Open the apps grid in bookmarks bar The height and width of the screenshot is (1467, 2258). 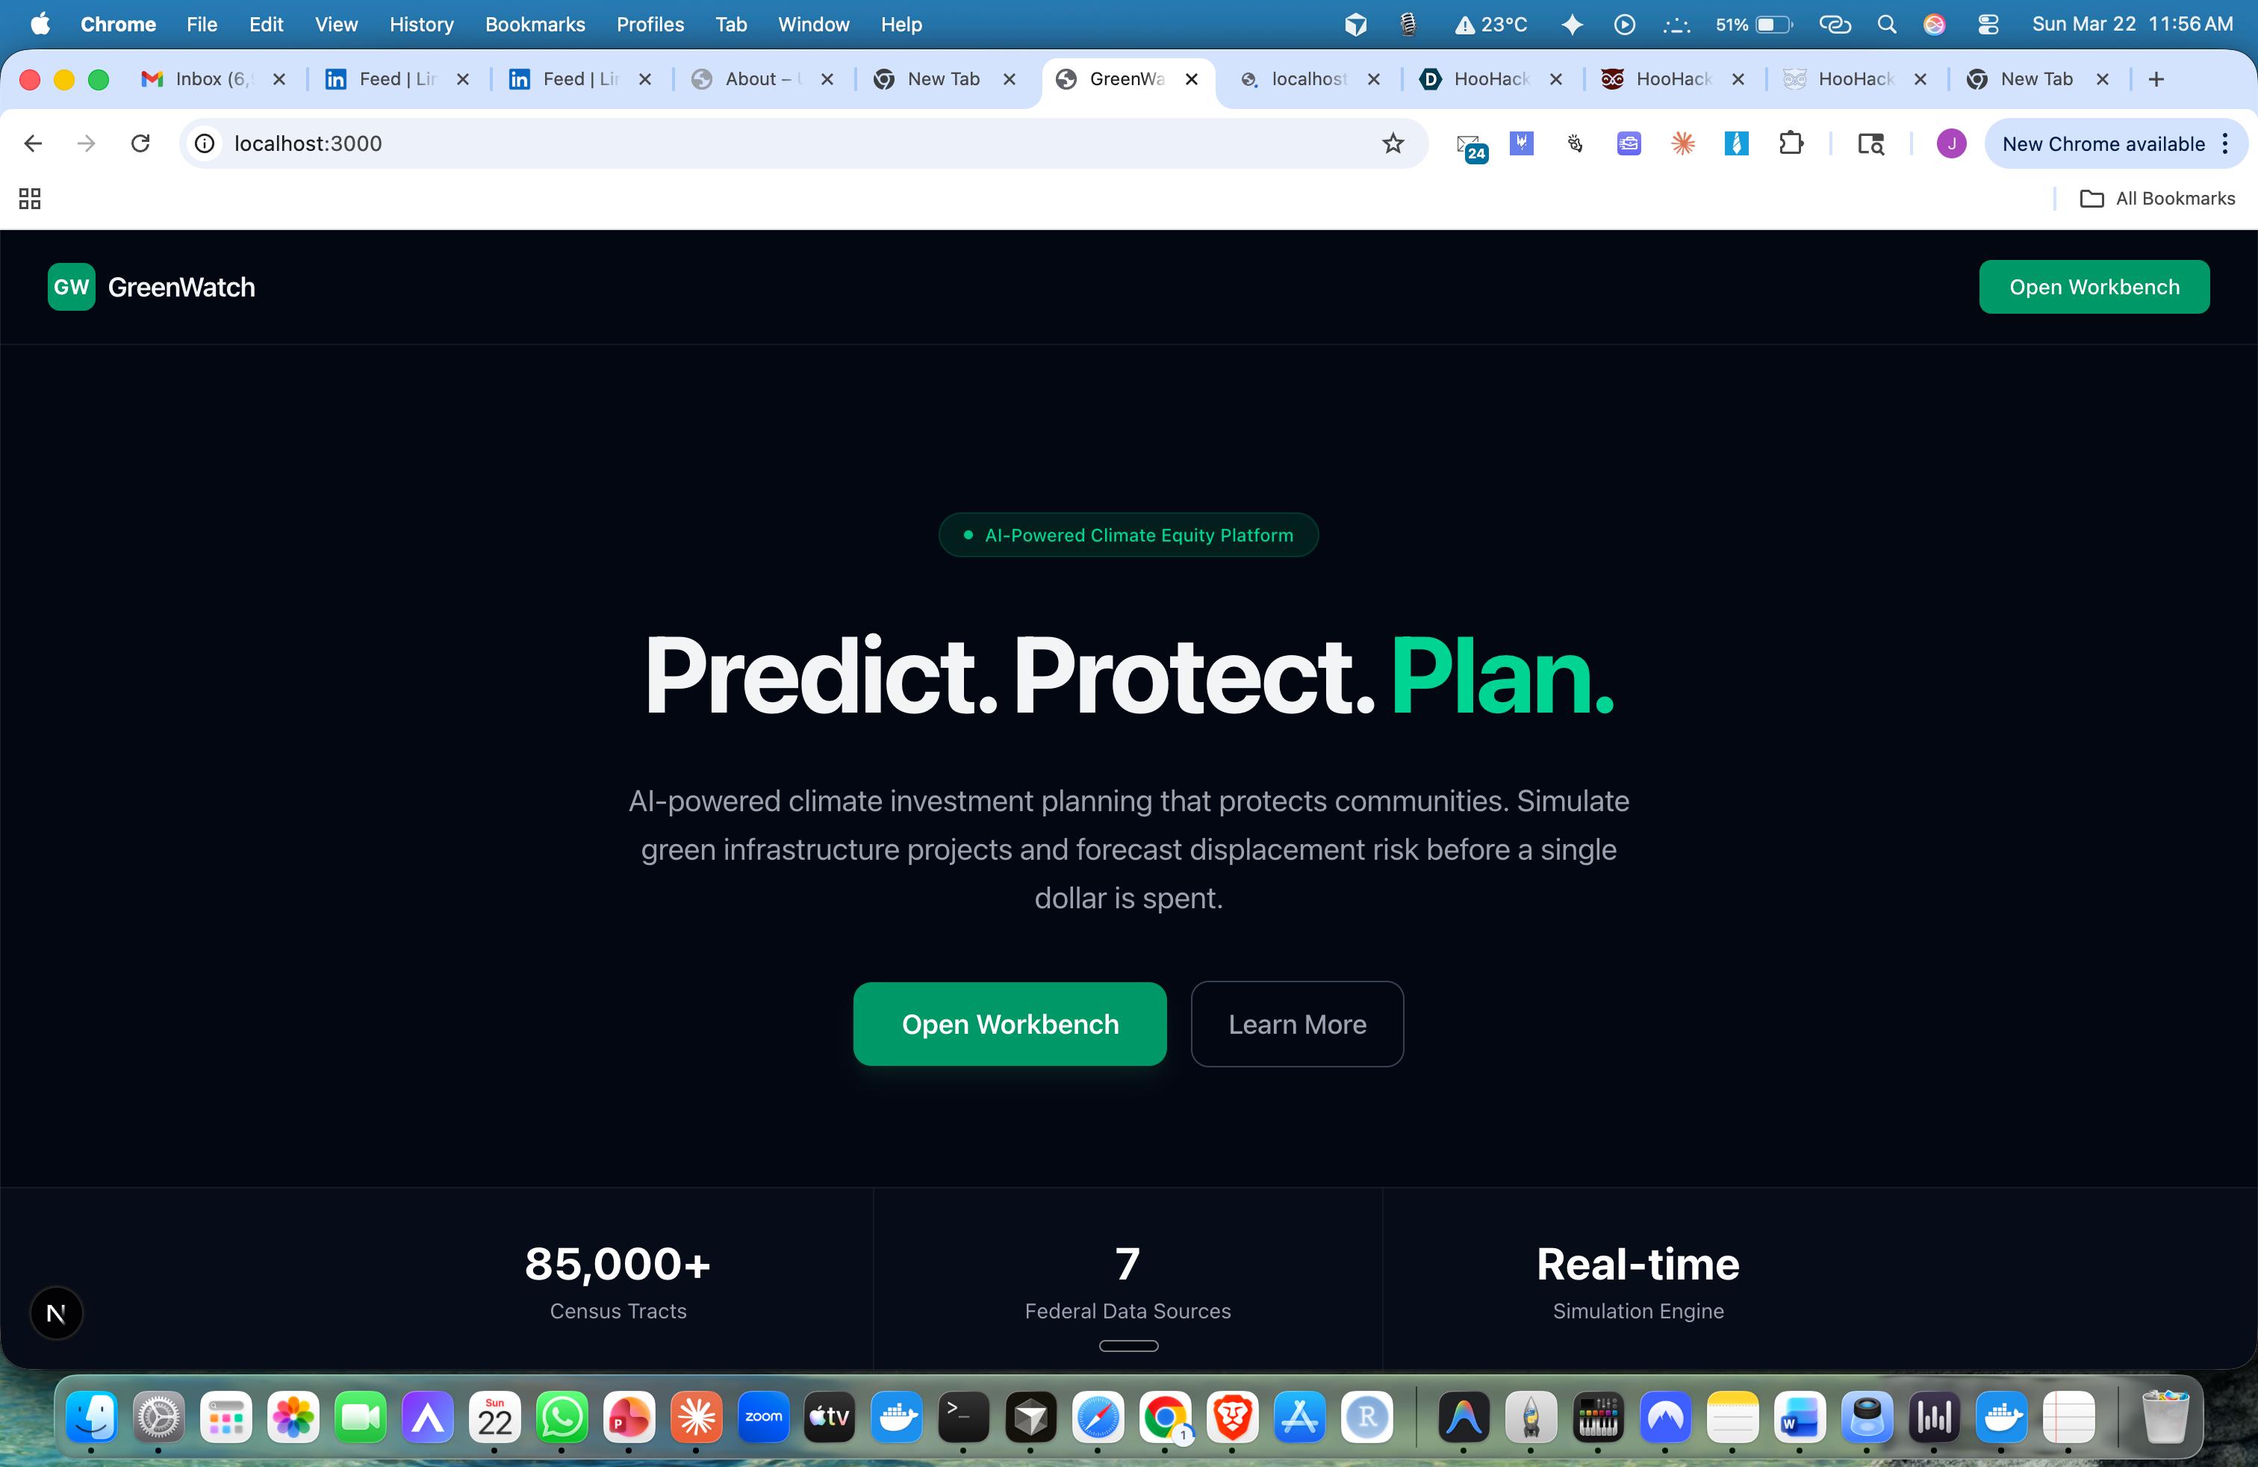pyautogui.click(x=29, y=199)
